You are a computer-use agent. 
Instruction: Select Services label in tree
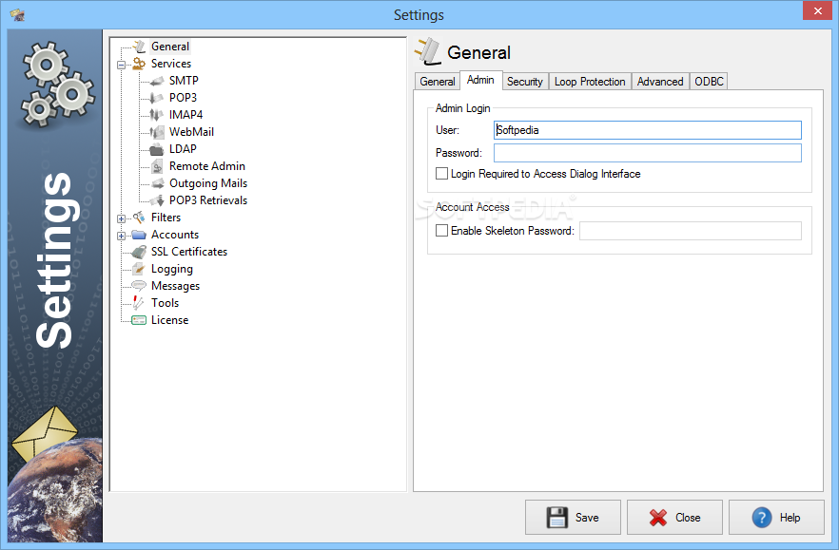point(171,64)
